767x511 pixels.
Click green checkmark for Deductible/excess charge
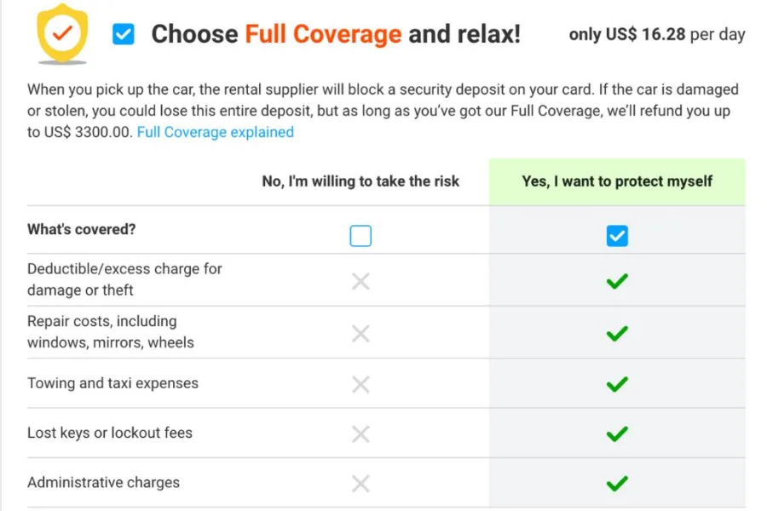pyautogui.click(x=617, y=281)
